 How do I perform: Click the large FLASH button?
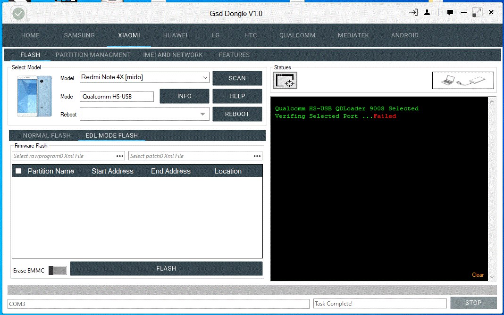tap(166, 268)
